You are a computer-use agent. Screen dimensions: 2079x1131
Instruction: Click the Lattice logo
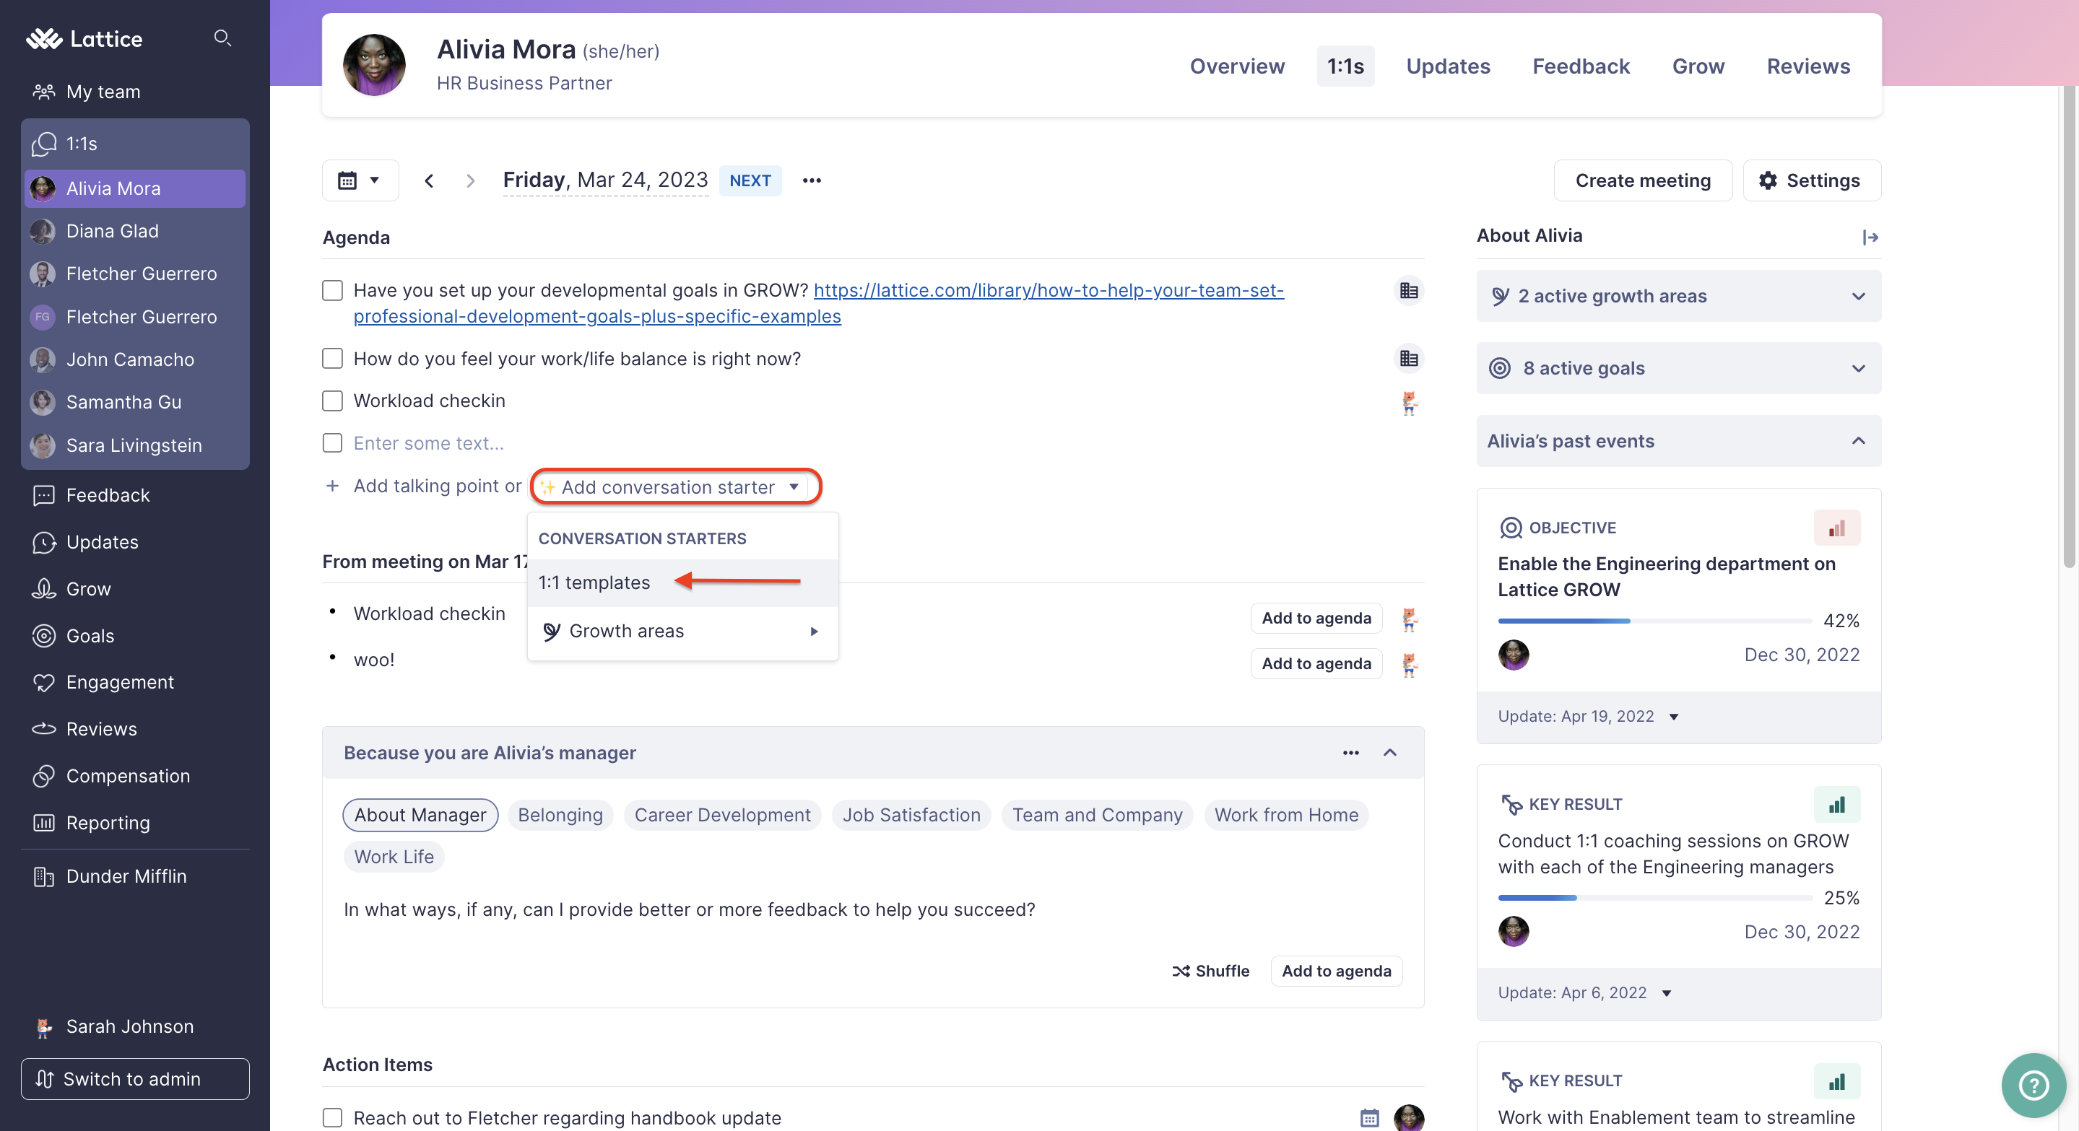pos(84,39)
